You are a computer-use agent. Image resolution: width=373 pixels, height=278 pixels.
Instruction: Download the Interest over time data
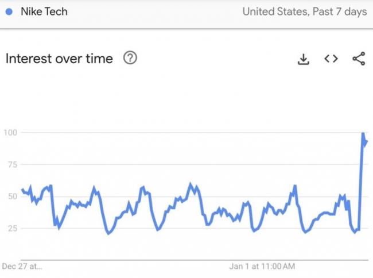(304, 59)
